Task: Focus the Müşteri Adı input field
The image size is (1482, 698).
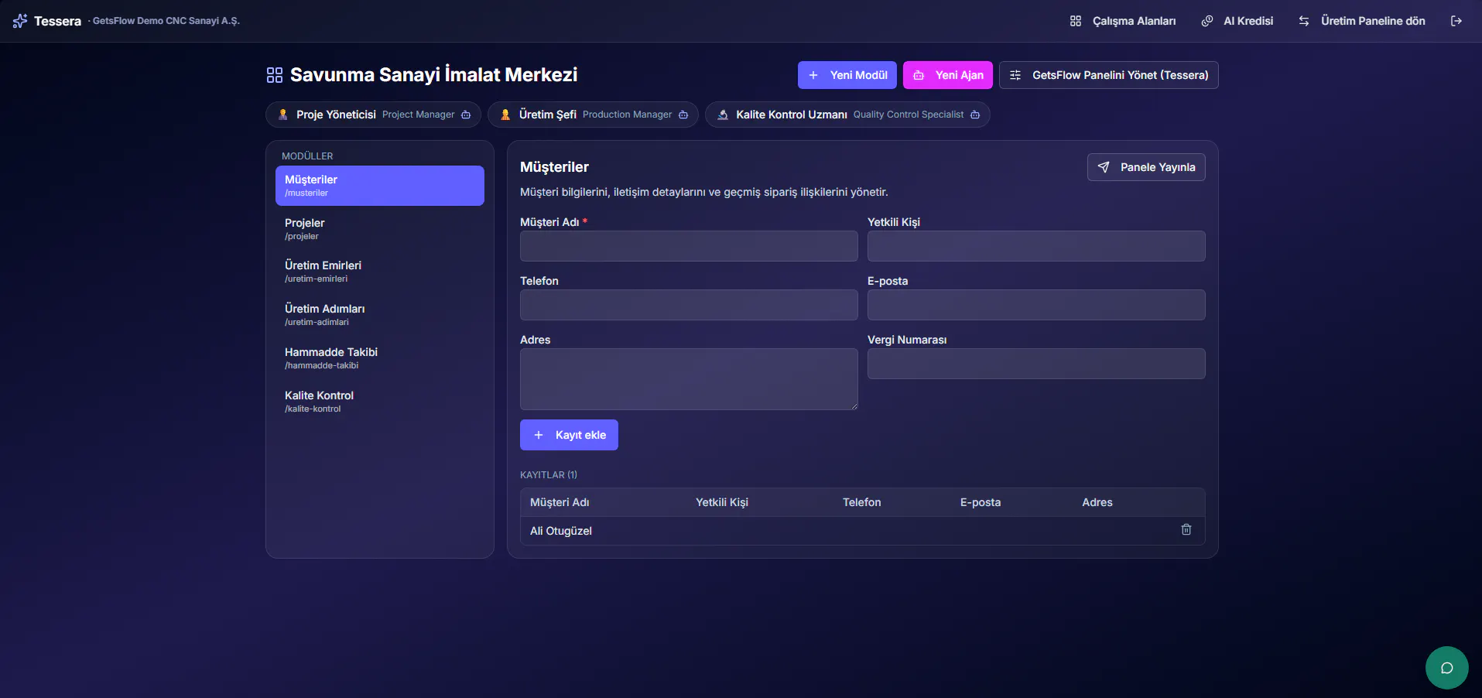Action: click(x=689, y=246)
